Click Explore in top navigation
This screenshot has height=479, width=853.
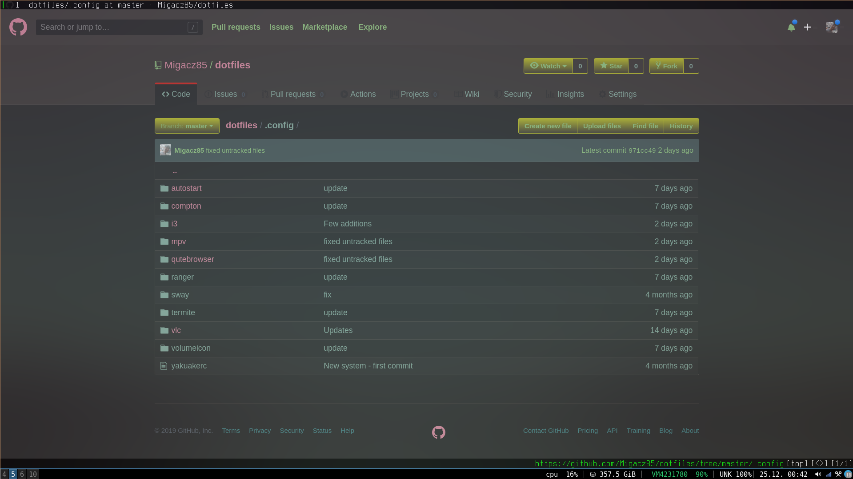(x=372, y=27)
